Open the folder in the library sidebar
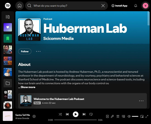The height and width of the screenshot is (124, 151). pos(8,83)
